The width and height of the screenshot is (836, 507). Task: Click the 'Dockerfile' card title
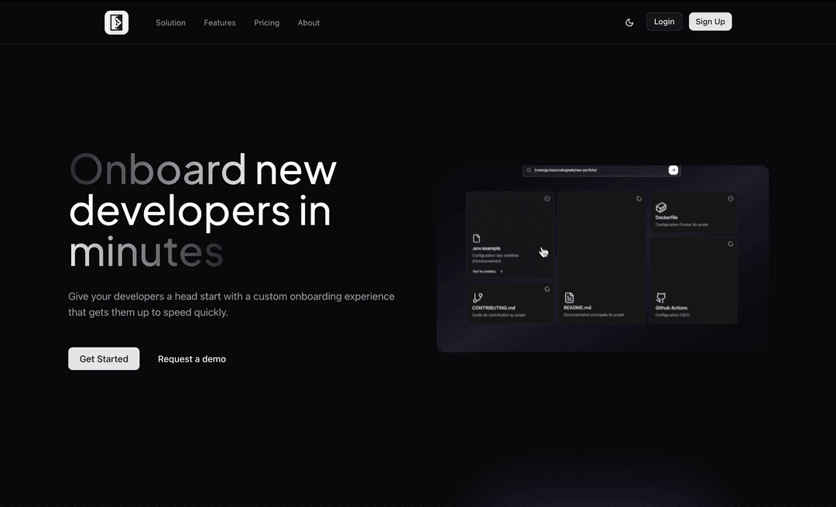(666, 218)
